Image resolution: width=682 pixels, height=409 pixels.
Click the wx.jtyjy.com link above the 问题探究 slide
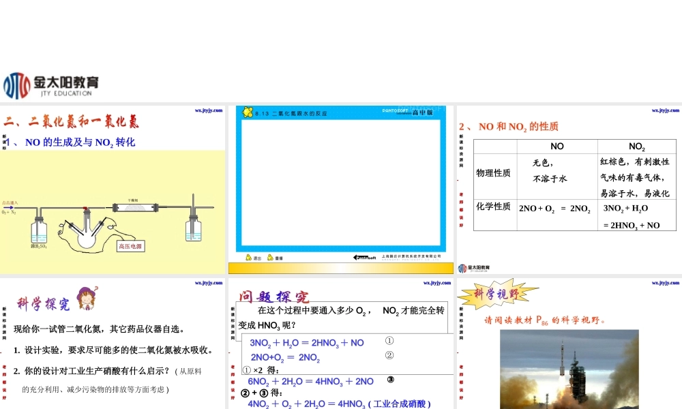(437, 283)
